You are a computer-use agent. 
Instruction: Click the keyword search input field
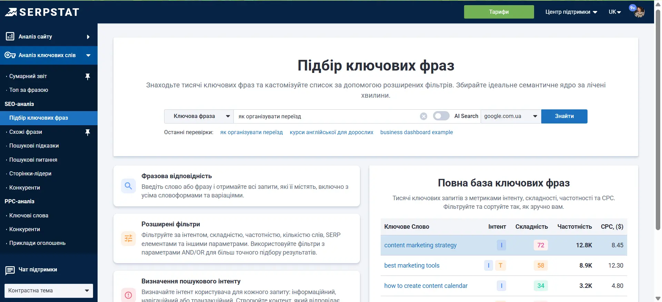pos(326,116)
